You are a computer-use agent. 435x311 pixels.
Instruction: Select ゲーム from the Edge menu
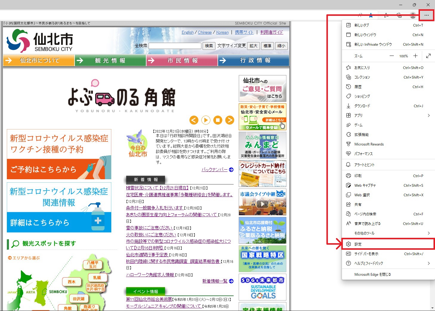click(388, 125)
